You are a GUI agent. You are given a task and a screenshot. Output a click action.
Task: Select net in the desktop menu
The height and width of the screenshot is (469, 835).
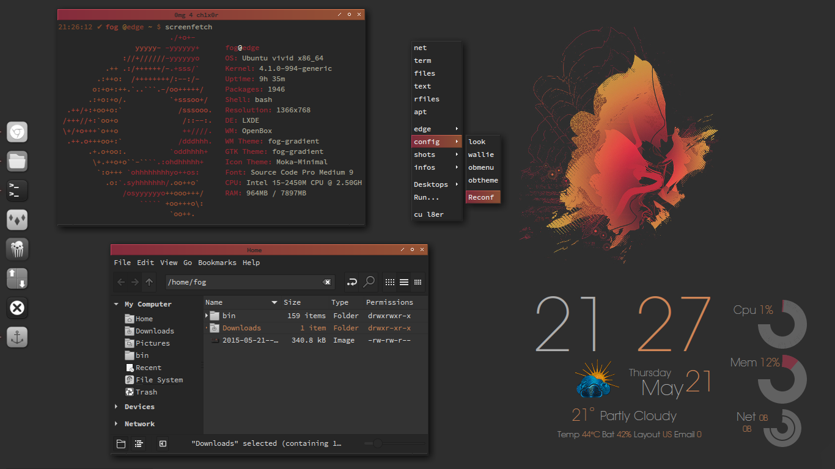click(x=436, y=48)
